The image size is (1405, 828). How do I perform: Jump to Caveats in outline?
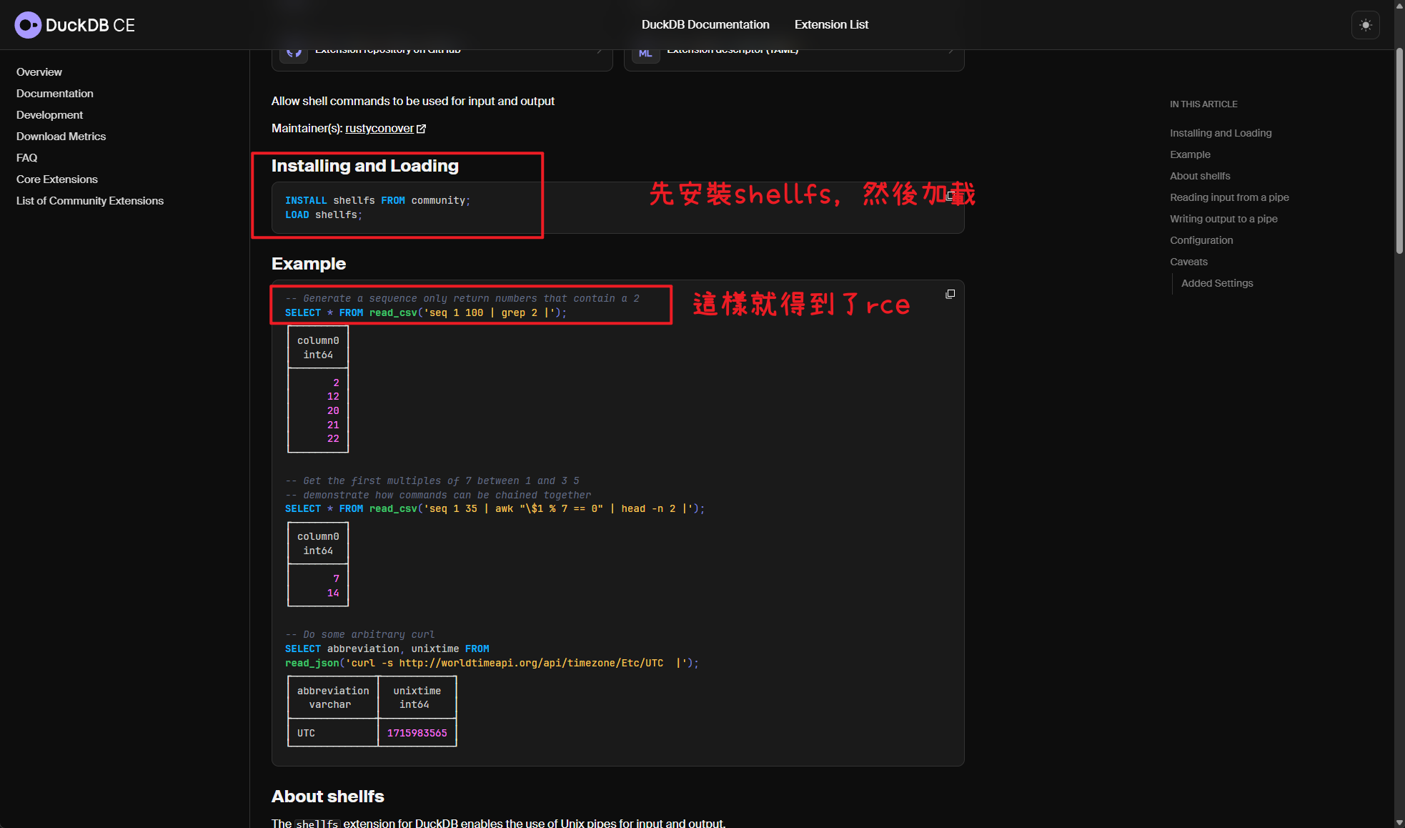[1188, 262]
